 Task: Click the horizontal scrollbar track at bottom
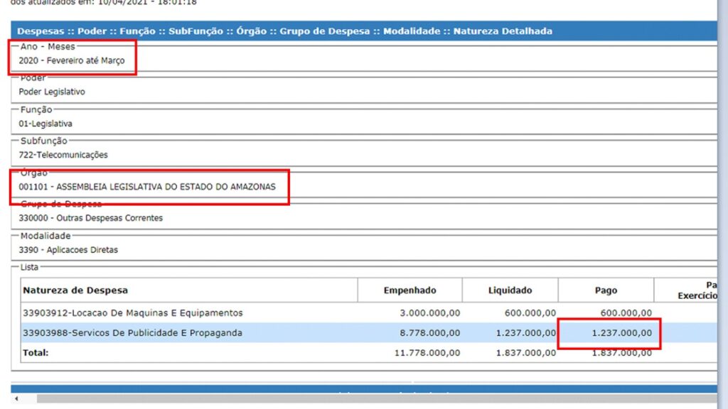point(355,400)
